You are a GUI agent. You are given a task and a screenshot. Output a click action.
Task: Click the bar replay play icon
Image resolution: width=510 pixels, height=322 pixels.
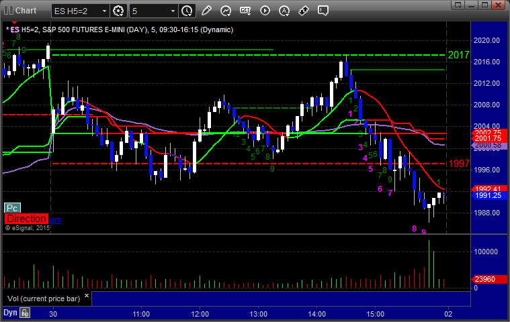tap(265, 11)
